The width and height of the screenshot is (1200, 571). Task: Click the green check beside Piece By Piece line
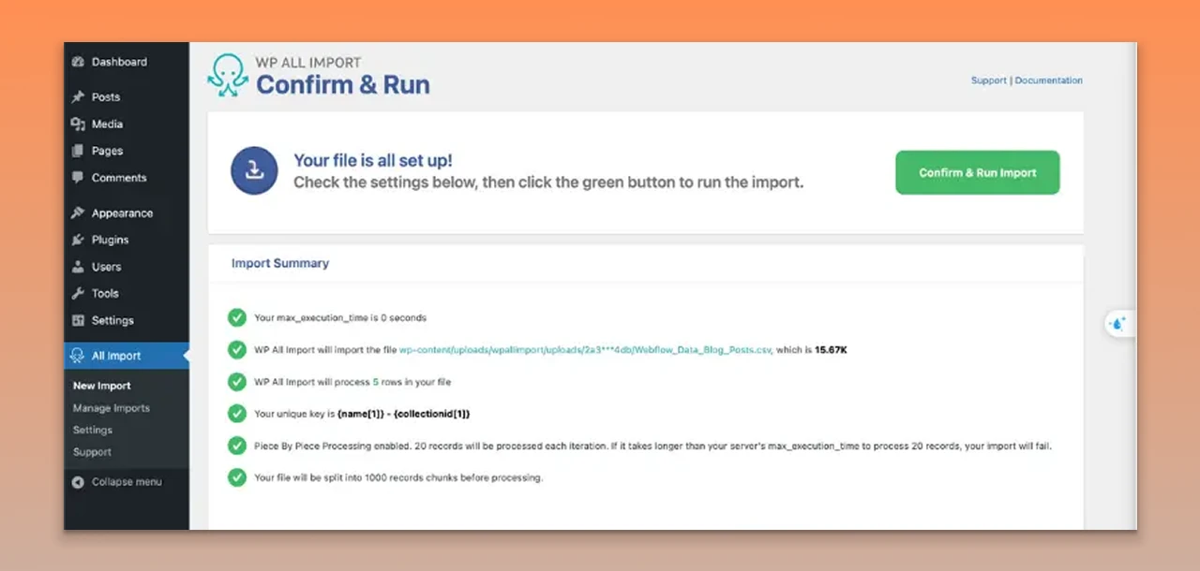tap(237, 446)
